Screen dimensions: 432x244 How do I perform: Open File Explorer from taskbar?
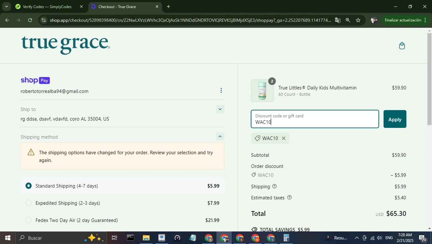click(146, 238)
